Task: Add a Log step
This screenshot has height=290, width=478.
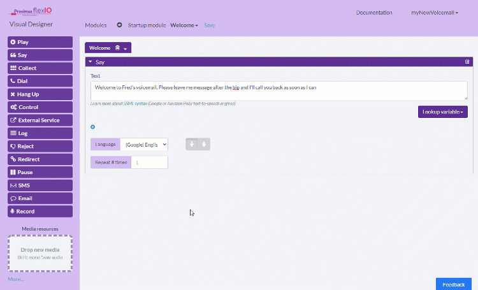Action: tap(40, 133)
